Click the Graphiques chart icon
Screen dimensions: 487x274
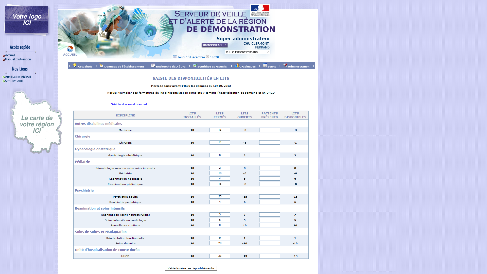pyautogui.click(x=237, y=65)
